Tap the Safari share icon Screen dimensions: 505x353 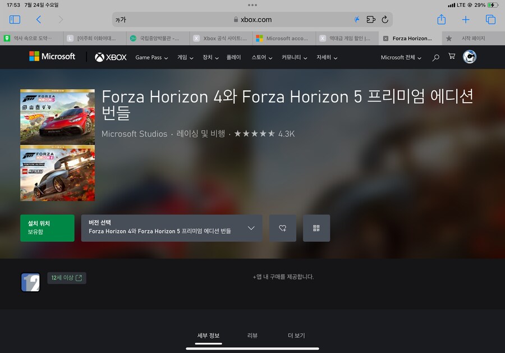tap(442, 19)
